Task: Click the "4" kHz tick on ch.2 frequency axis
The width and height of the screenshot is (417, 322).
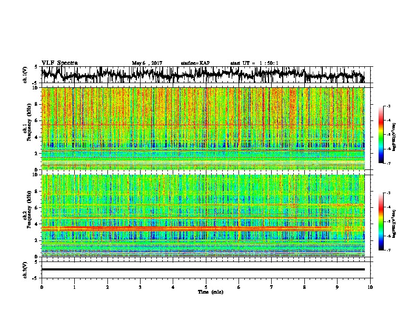Action: click(36, 224)
